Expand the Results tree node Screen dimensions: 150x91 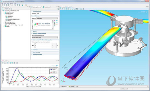pos(4,26)
